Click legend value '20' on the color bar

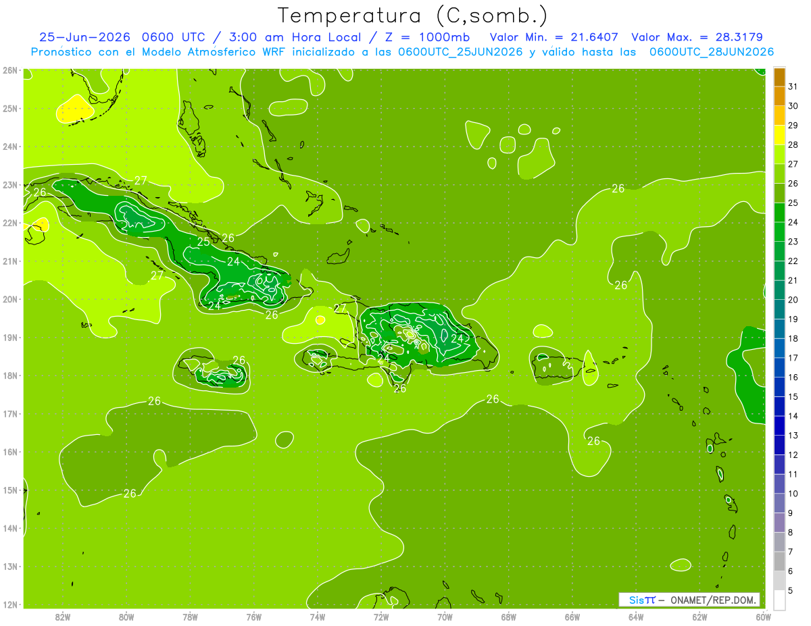(793, 299)
